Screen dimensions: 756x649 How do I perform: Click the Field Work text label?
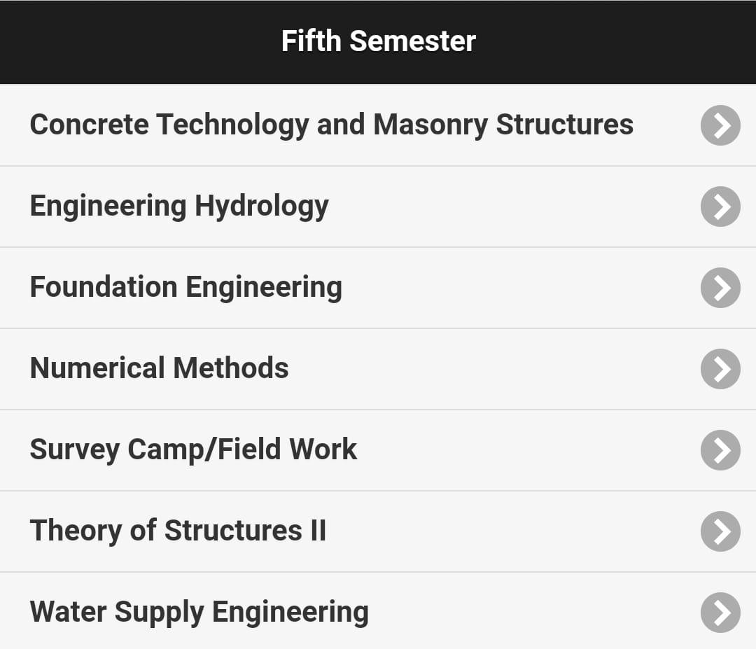pyautogui.click(x=288, y=449)
